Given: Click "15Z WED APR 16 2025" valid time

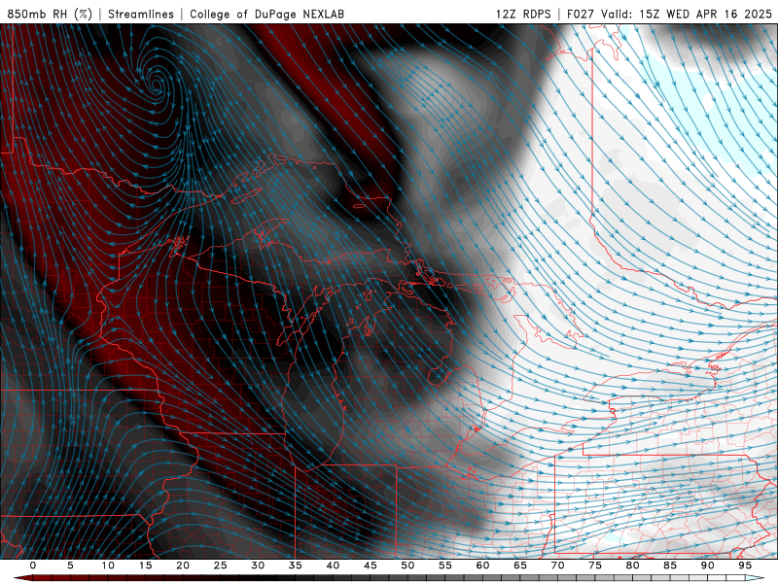Looking at the screenshot, I should pos(706,14).
